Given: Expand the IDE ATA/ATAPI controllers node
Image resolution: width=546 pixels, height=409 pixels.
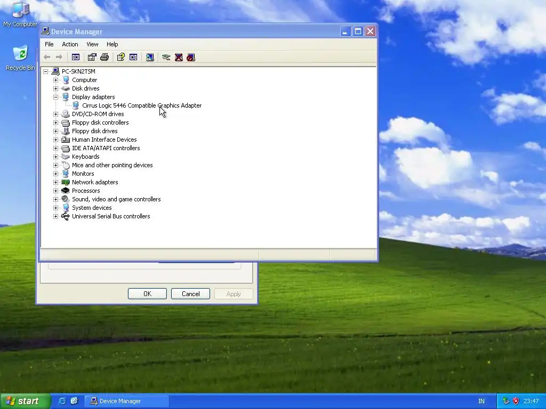Looking at the screenshot, I should click(x=55, y=148).
